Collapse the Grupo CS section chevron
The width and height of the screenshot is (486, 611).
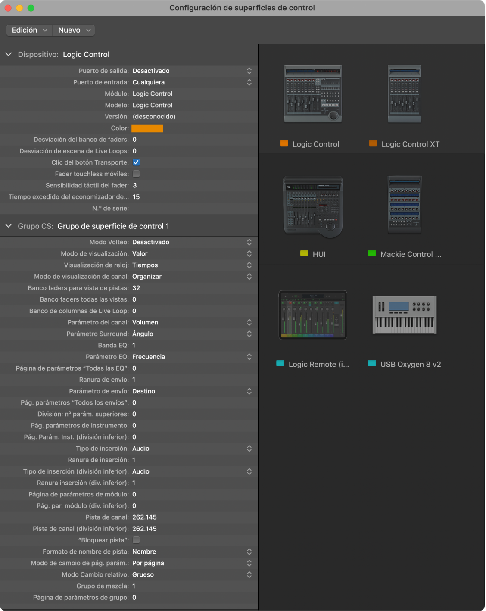coord(8,226)
